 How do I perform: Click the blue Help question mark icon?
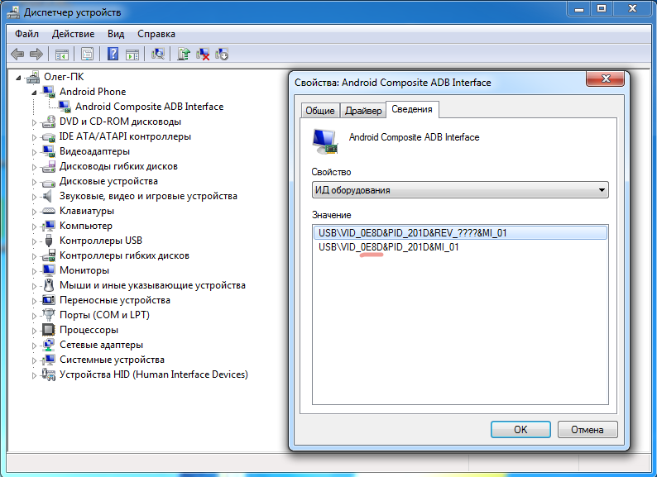tap(111, 55)
